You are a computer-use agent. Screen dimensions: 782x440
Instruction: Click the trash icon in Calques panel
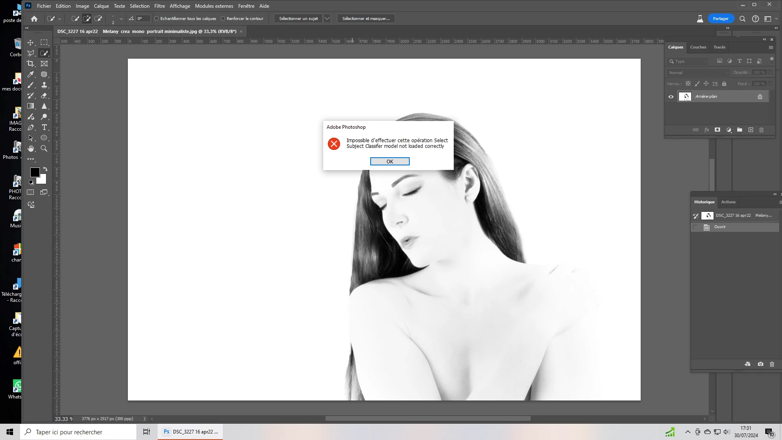pos(761,130)
